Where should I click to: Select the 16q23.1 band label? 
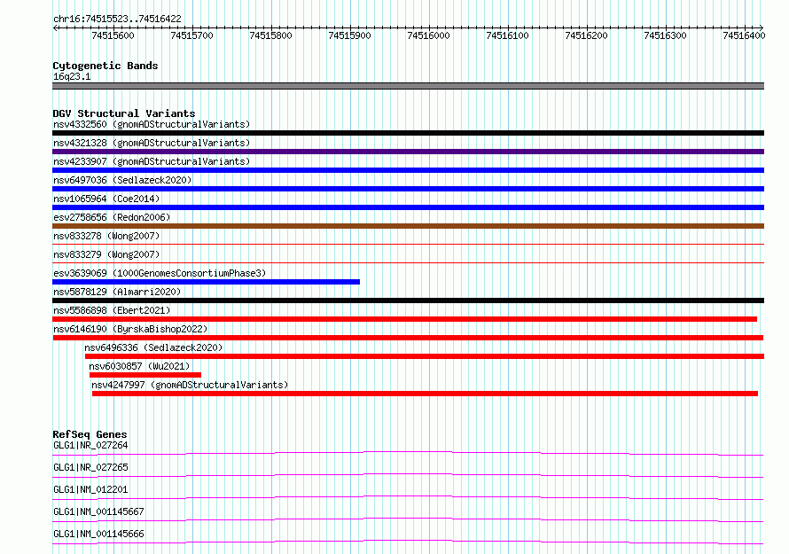coord(72,76)
